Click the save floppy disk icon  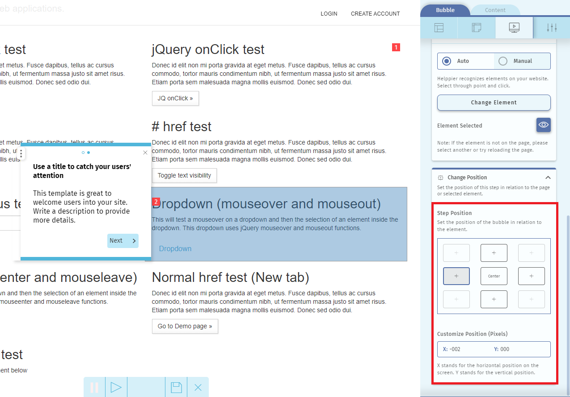(x=176, y=387)
